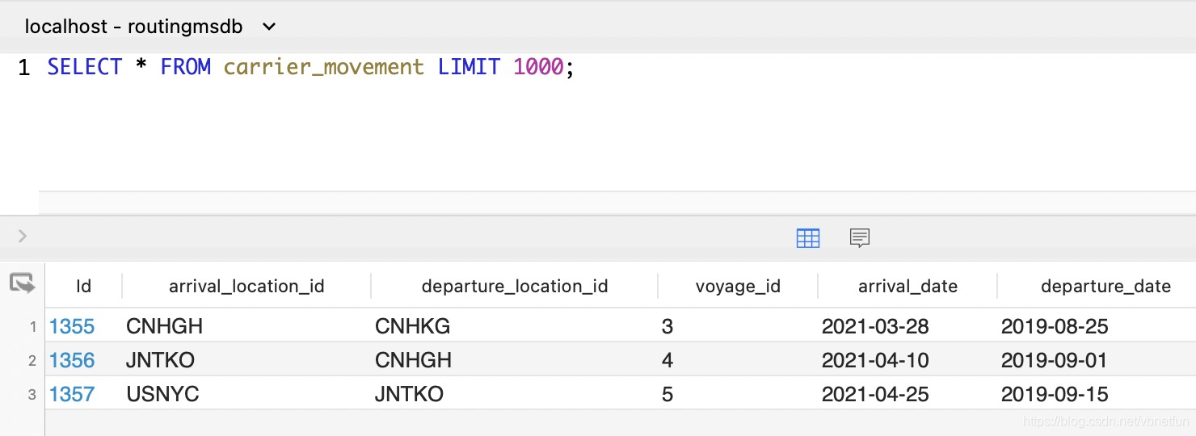Open the record with Id 1355
This screenshot has height=436, width=1196.
(72, 326)
